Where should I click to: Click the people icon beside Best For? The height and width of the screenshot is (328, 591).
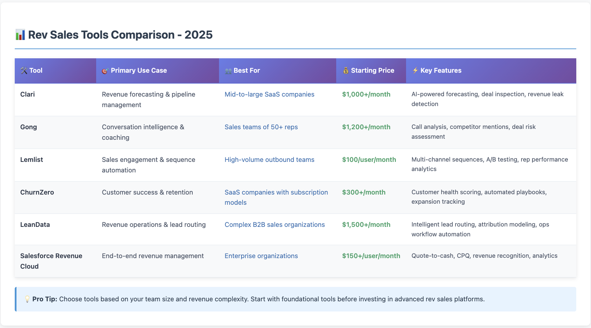tap(228, 71)
